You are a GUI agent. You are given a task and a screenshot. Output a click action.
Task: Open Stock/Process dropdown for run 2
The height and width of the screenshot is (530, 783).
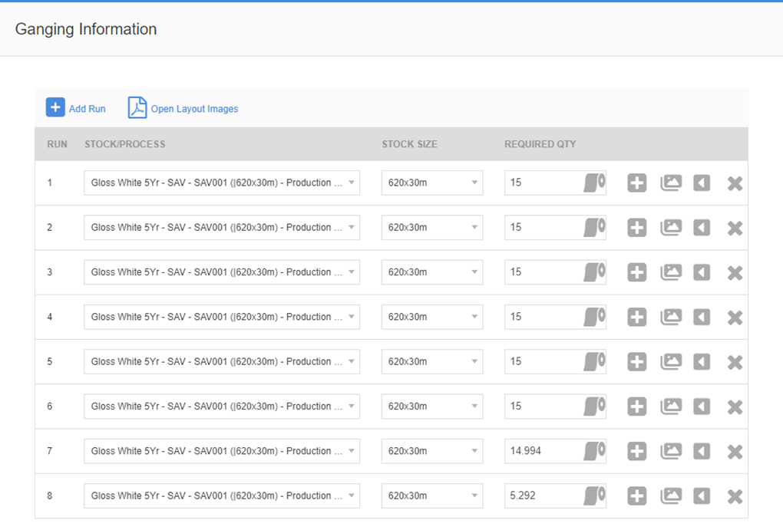(x=222, y=228)
